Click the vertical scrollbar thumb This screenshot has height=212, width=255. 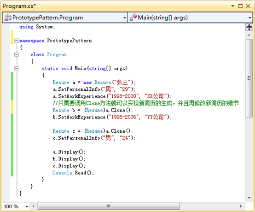249,78
